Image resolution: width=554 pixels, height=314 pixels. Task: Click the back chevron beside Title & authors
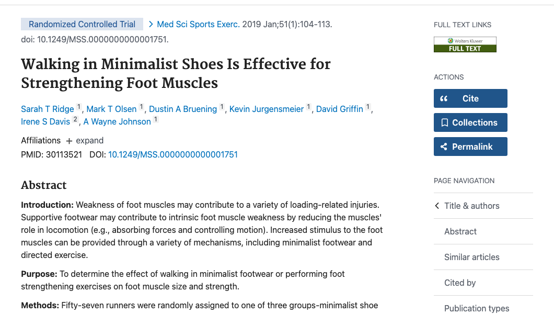[x=437, y=206]
